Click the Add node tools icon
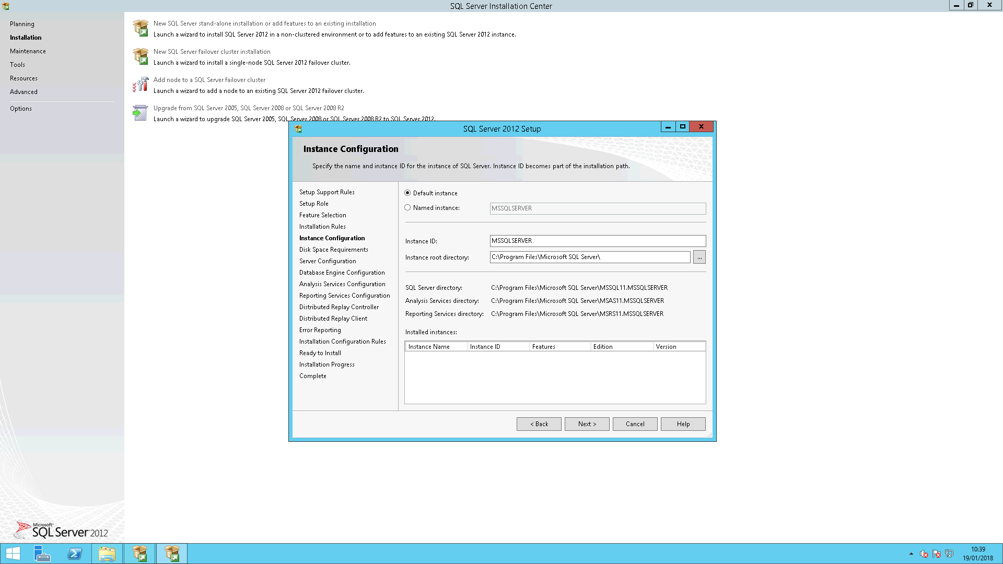Screen dimensions: 1003x564 pyautogui.click(x=141, y=85)
